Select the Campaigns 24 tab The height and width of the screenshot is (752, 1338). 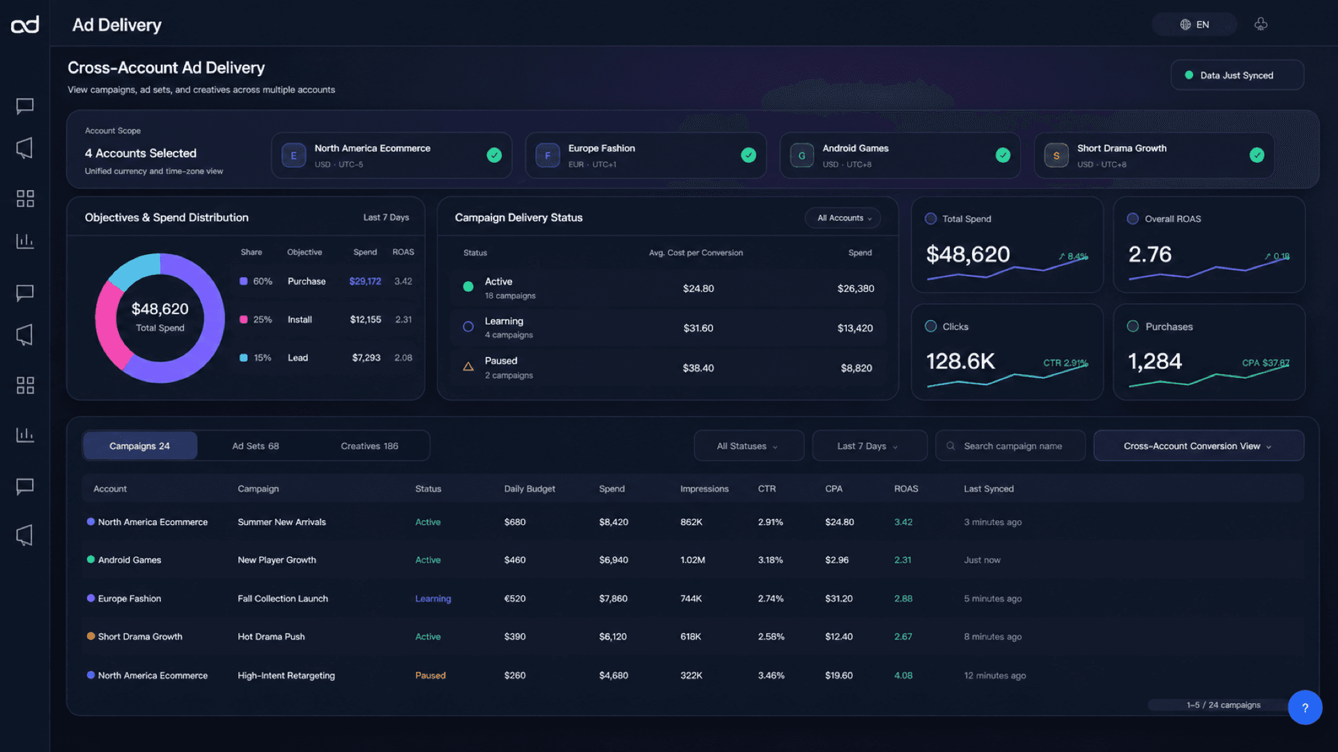(139, 446)
